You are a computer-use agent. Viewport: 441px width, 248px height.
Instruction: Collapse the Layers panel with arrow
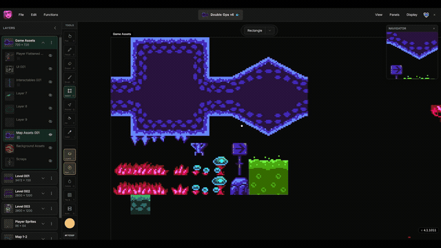(x=55, y=28)
